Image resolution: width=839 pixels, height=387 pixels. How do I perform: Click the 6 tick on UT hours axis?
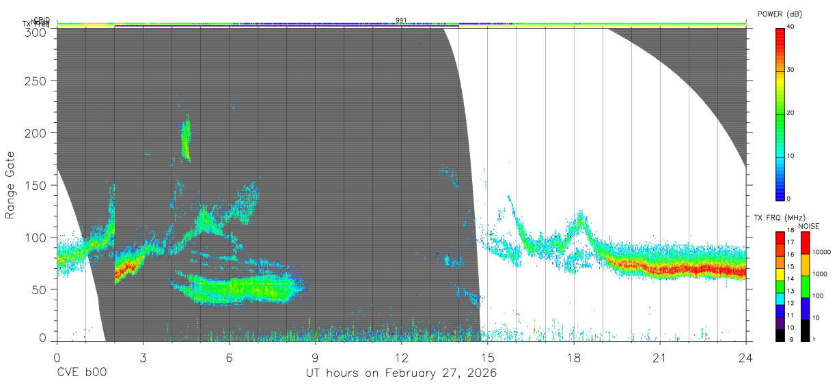(229, 357)
